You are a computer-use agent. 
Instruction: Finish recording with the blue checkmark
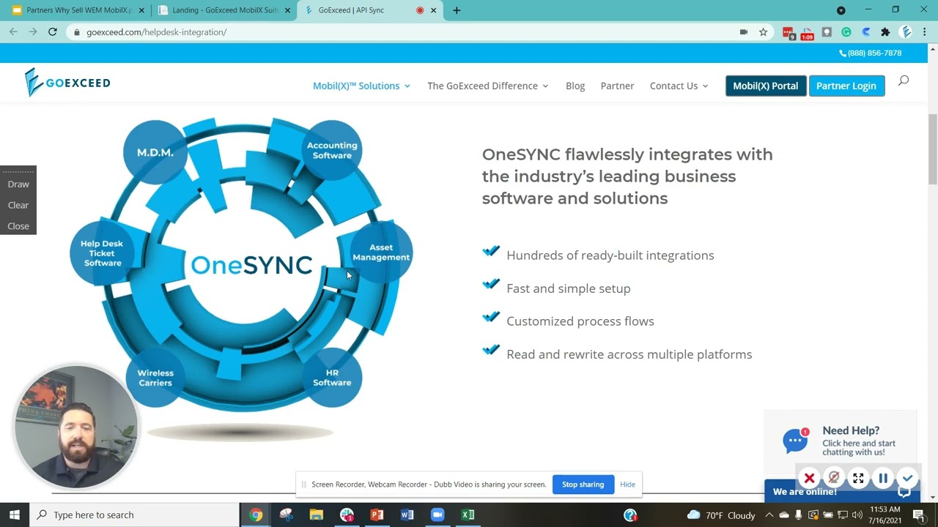coord(907,479)
